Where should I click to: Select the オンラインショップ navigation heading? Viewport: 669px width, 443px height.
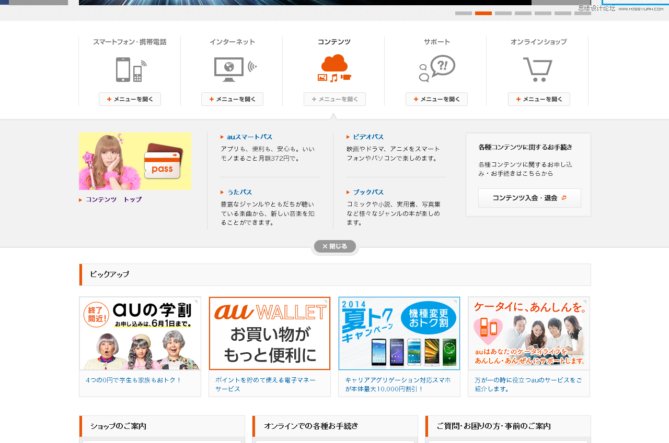[538, 42]
